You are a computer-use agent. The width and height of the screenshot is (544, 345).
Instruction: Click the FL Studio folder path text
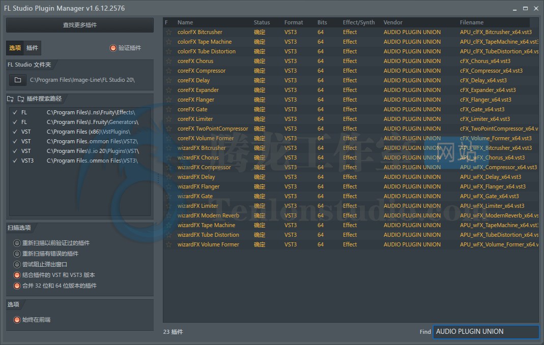pos(82,80)
